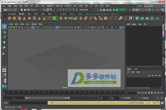Select the Move tool in toolbox
Viewport: 166px width, 110px height.
pos(4,42)
